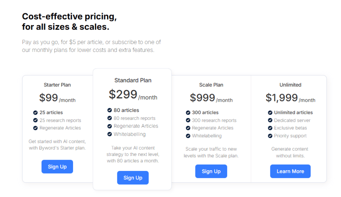Click the checkmark beside "Regenerate Articles" under Scale Plan
Image resolution: width=341 pixels, height=197 pixels.
188,128
